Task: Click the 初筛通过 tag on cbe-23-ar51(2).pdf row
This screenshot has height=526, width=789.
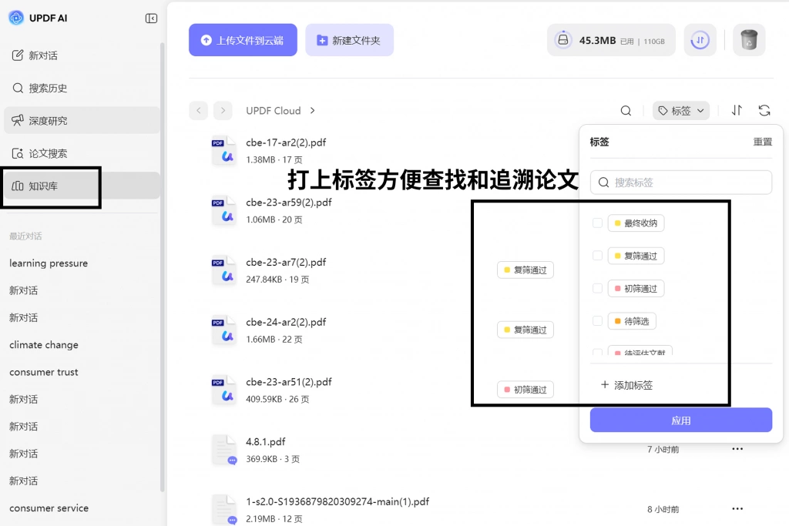Action: 525,390
